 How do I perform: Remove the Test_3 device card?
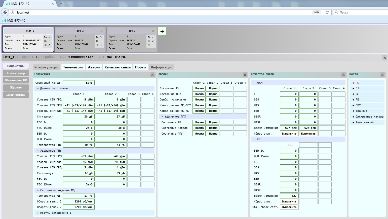(x=153, y=31)
